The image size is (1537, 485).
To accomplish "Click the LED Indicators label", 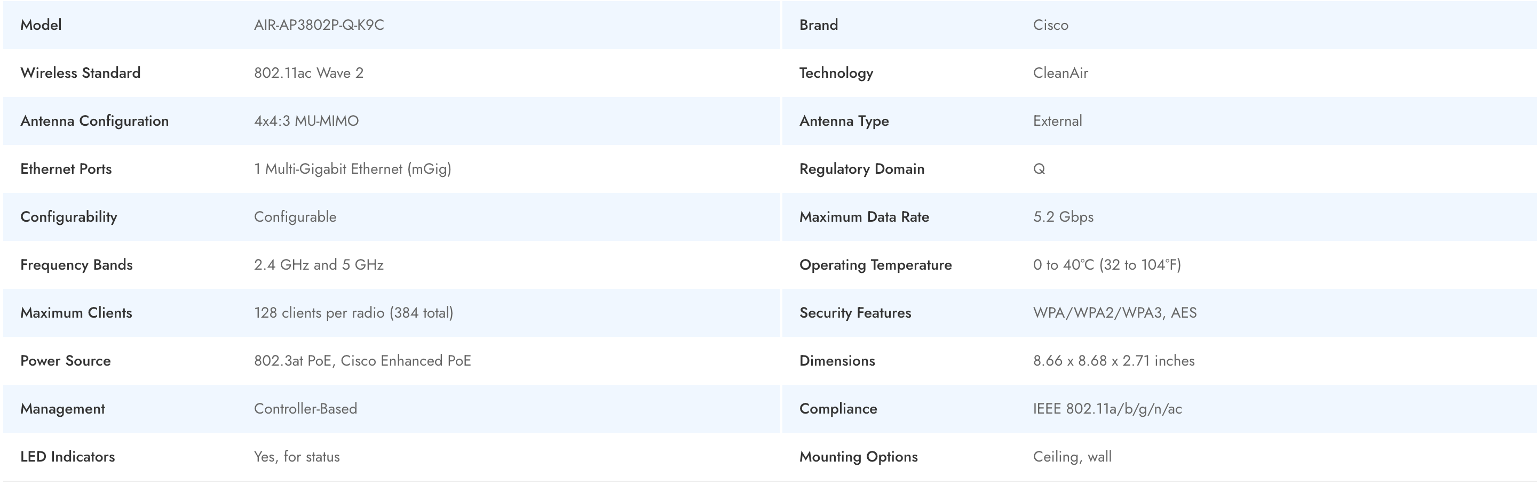I will 67,456.
